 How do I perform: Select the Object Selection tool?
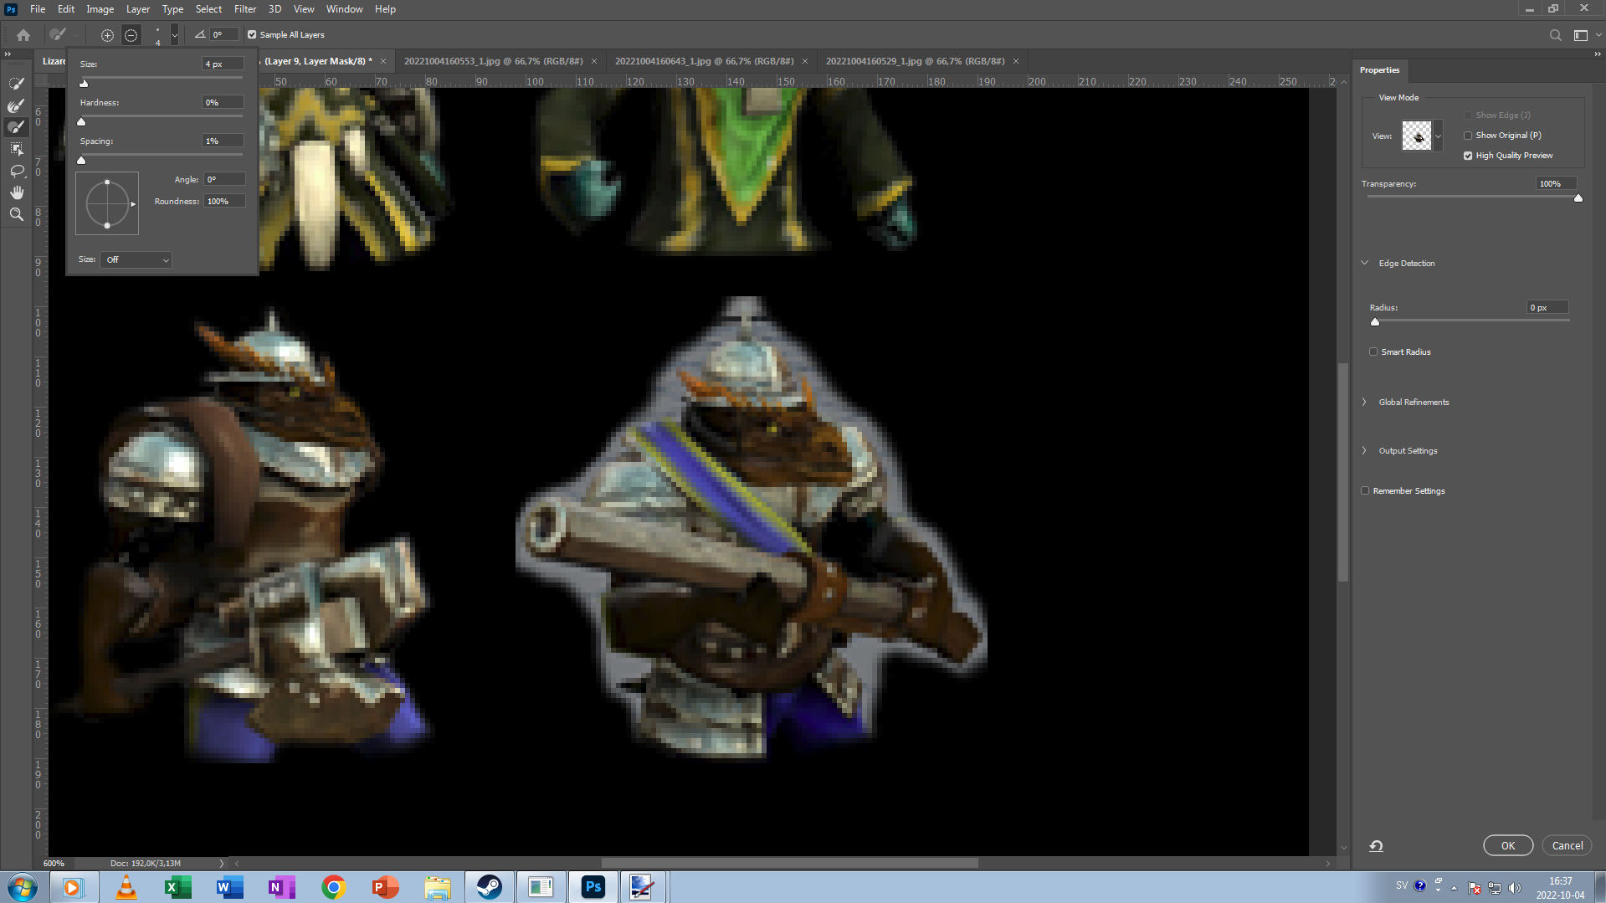click(16, 149)
